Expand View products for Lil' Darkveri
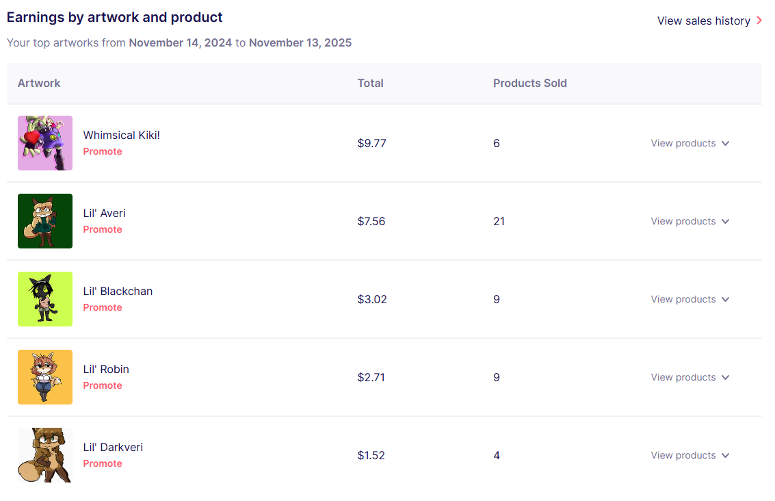Viewport: 775px width, 501px height. 689,455
